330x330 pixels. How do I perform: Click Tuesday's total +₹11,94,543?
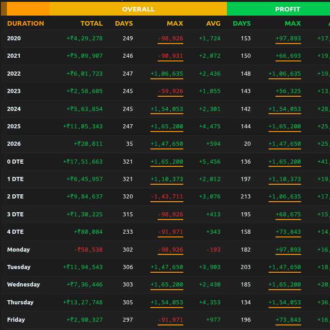click(x=82, y=267)
